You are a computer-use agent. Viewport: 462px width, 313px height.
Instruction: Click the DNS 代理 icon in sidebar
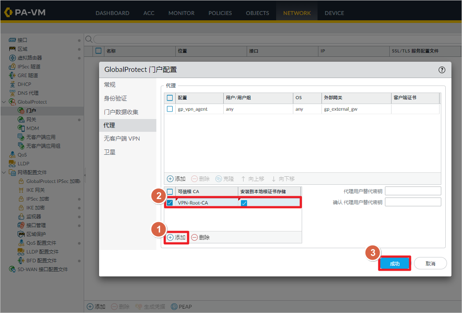(x=12, y=93)
